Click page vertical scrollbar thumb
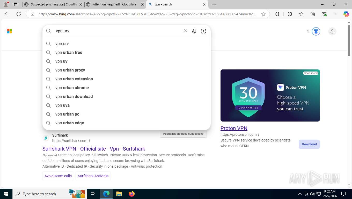Image resolution: width=352 pixels, height=199 pixels. point(349,41)
